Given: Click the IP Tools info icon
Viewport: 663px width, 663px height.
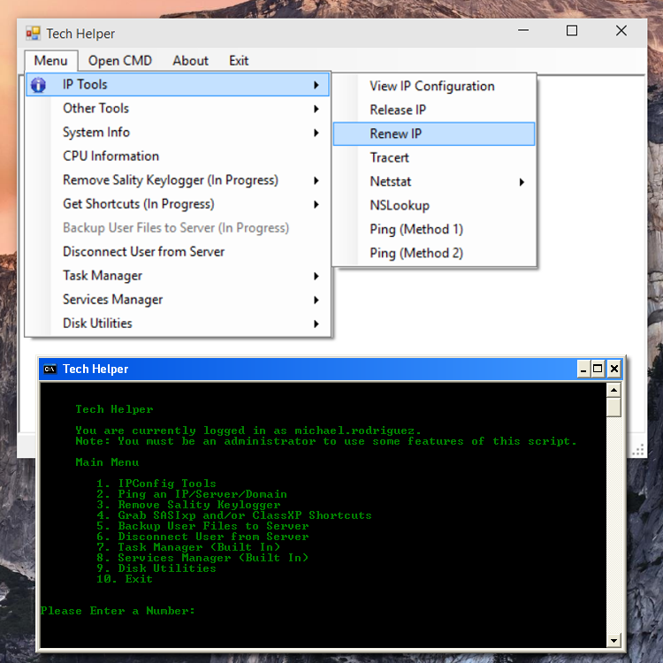Looking at the screenshot, I should pos(39,85).
